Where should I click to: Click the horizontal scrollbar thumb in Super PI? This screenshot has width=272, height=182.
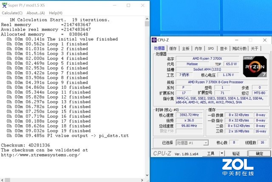[7, 180]
